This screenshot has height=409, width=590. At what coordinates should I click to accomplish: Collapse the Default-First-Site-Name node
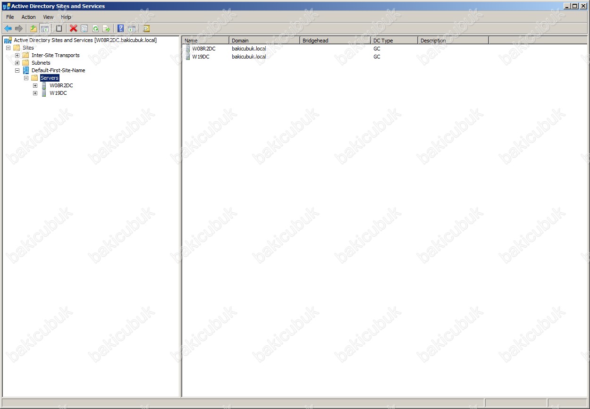point(17,70)
